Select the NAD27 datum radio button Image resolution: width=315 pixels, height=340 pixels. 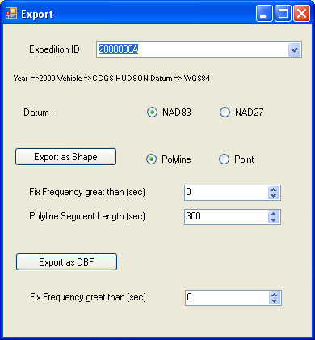[x=225, y=112]
